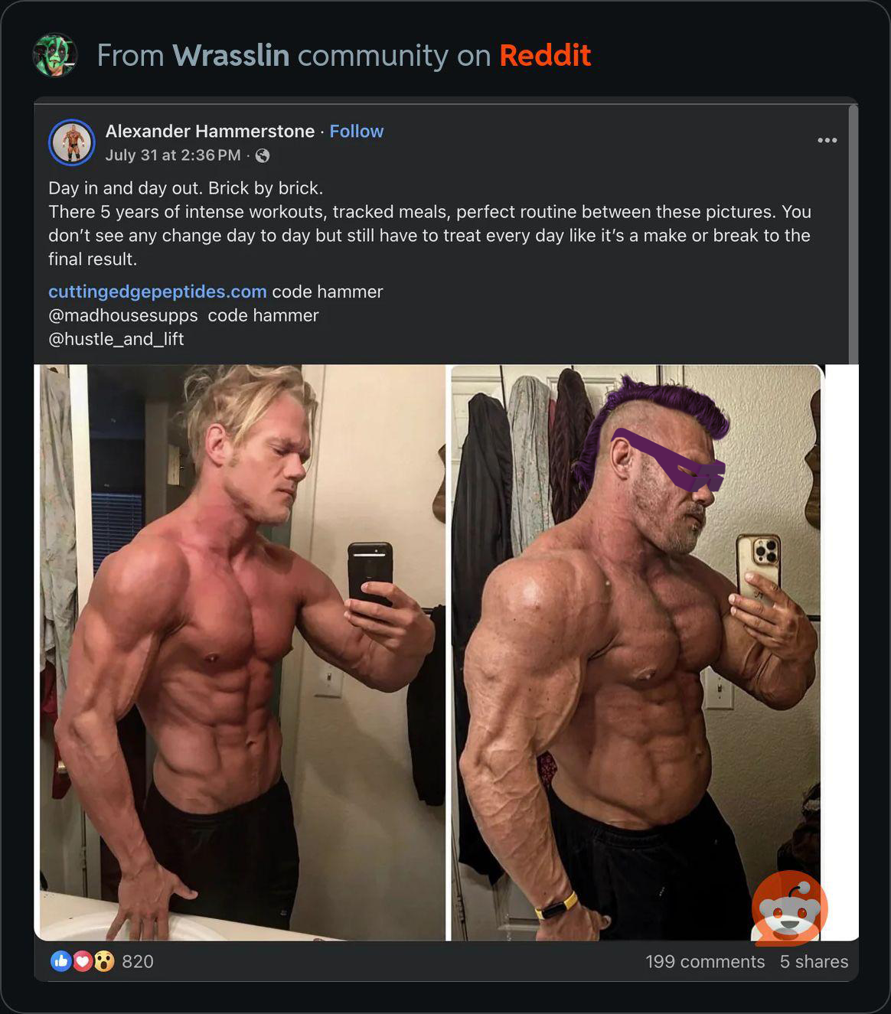Click the Alexander Hammerstone profile picture

coord(72,142)
